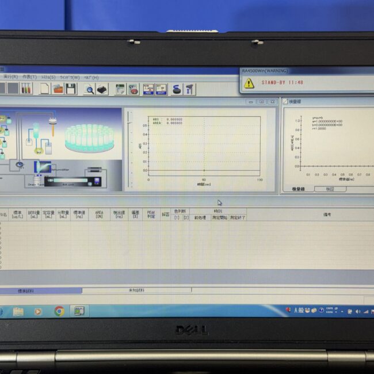This screenshot has width=374, height=374.
Task: Open the 作表(T) menu
Action: click(29, 77)
